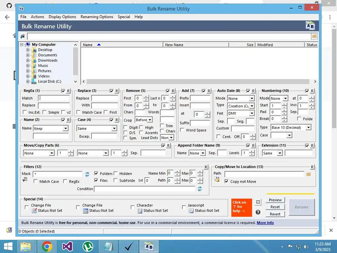337x253 pixels.
Task: Click the Reset button
Action: point(275,207)
